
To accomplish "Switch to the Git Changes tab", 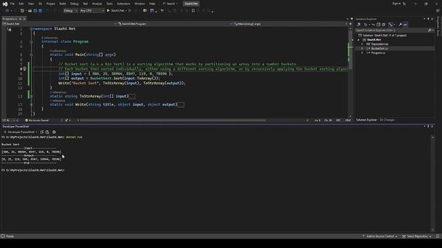I will click(387, 120).
